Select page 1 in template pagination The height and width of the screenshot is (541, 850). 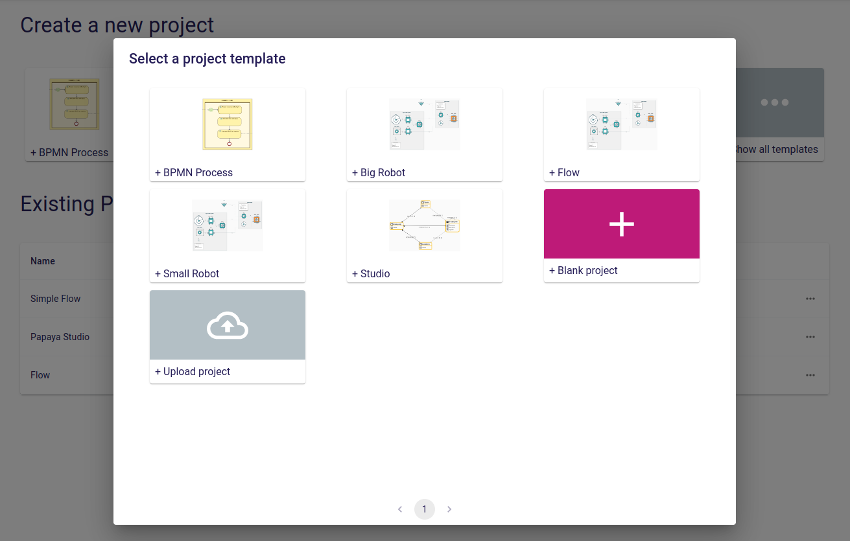pos(425,509)
